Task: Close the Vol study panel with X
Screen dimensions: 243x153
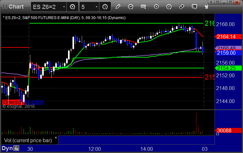Action: click(56, 137)
